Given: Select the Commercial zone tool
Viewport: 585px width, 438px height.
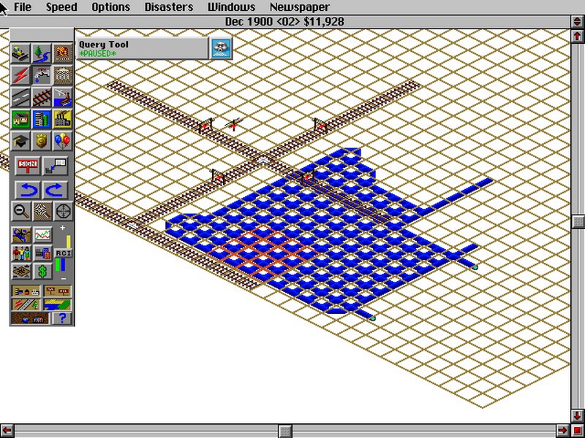Looking at the screenshot, I should pos(42,119).
